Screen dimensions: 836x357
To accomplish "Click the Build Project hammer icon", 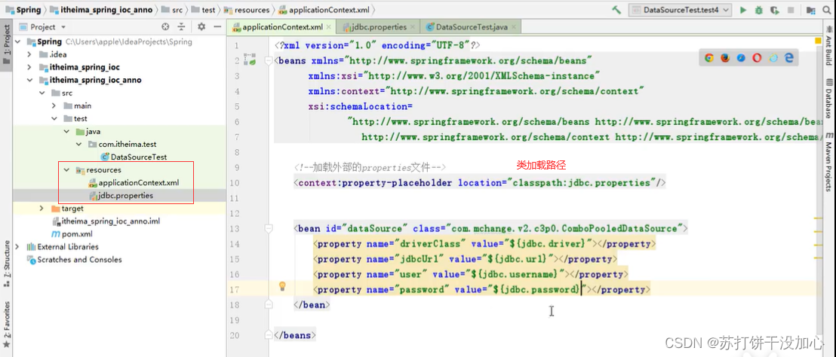I will coord(617,10).
